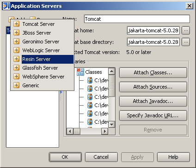196x168 pixels.
Task: Choose JBoss Server from the popup menu
Action: tap(43, 33)
